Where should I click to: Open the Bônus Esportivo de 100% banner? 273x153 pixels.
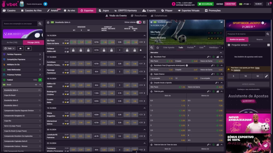pyautogui.click(x=248, y=143)
